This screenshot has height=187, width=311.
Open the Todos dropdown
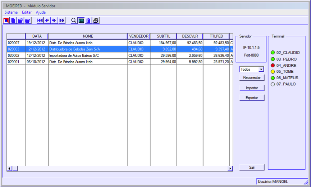pyautogui.click(x=252, y=69)
